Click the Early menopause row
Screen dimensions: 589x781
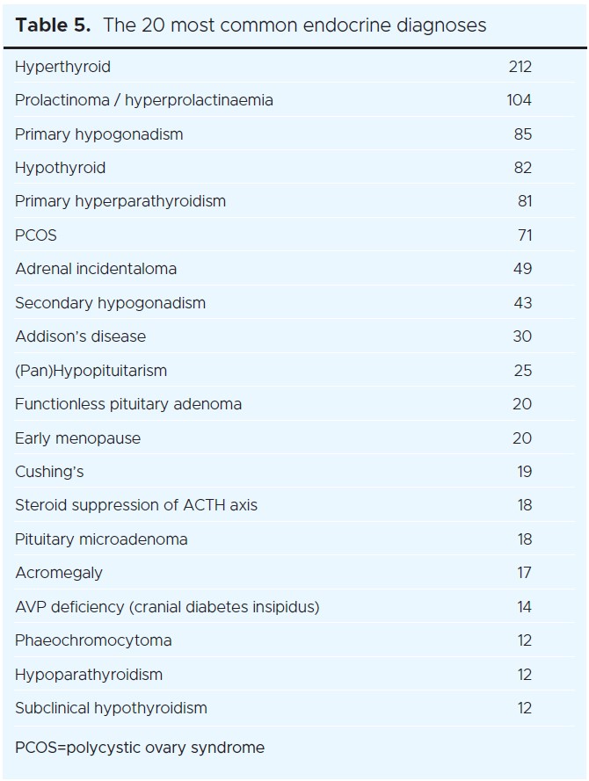77,438
